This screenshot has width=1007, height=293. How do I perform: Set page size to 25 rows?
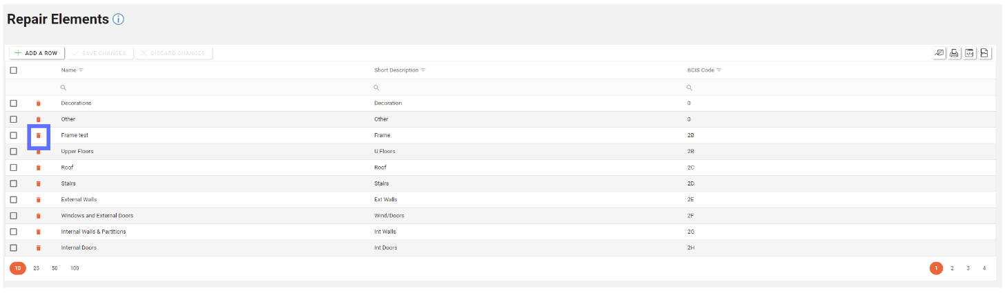(37, 268)
